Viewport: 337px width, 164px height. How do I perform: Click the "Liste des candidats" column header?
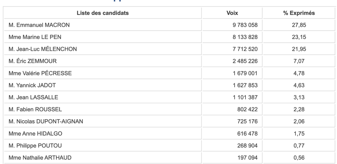pyautogui.click(x=103, y=13)
